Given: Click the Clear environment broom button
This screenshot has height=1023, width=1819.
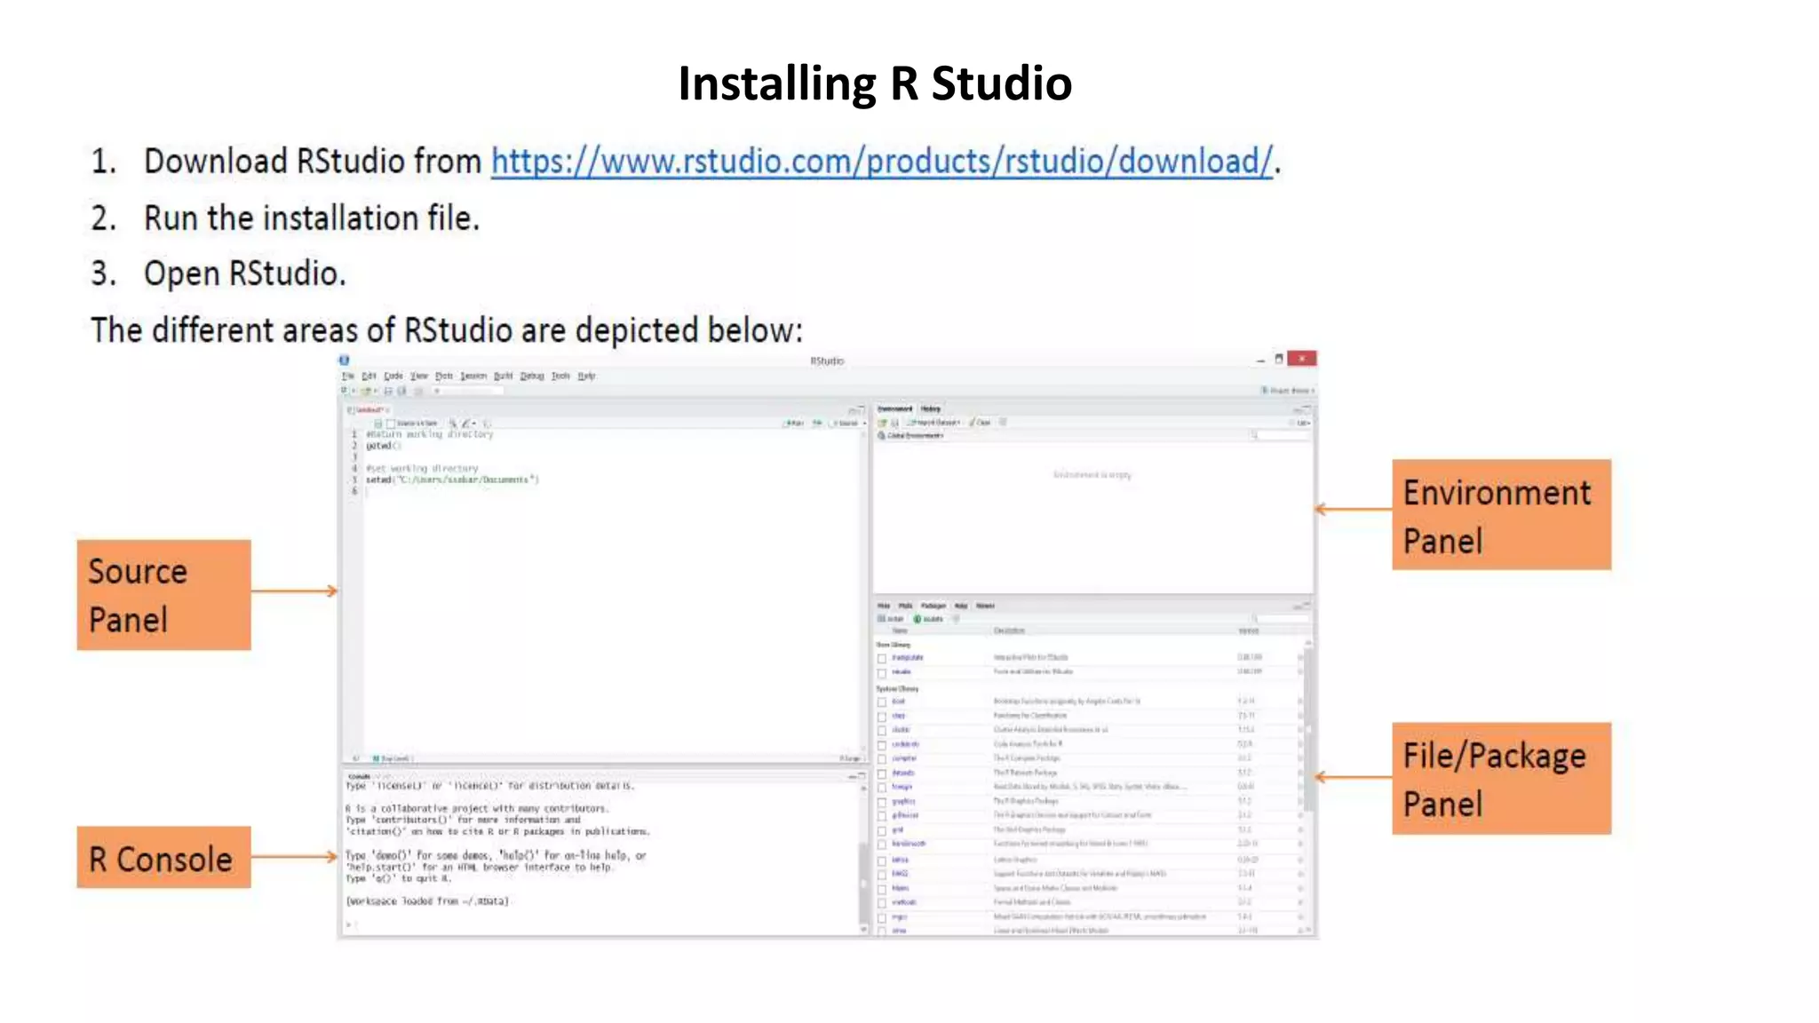Looking at the screenshot, I should point(981,423).
